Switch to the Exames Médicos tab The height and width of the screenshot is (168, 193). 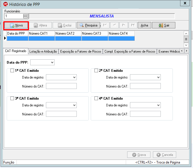pos(168,51)
